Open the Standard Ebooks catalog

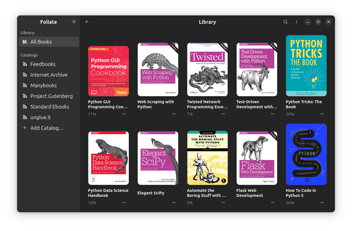point(49,107)
